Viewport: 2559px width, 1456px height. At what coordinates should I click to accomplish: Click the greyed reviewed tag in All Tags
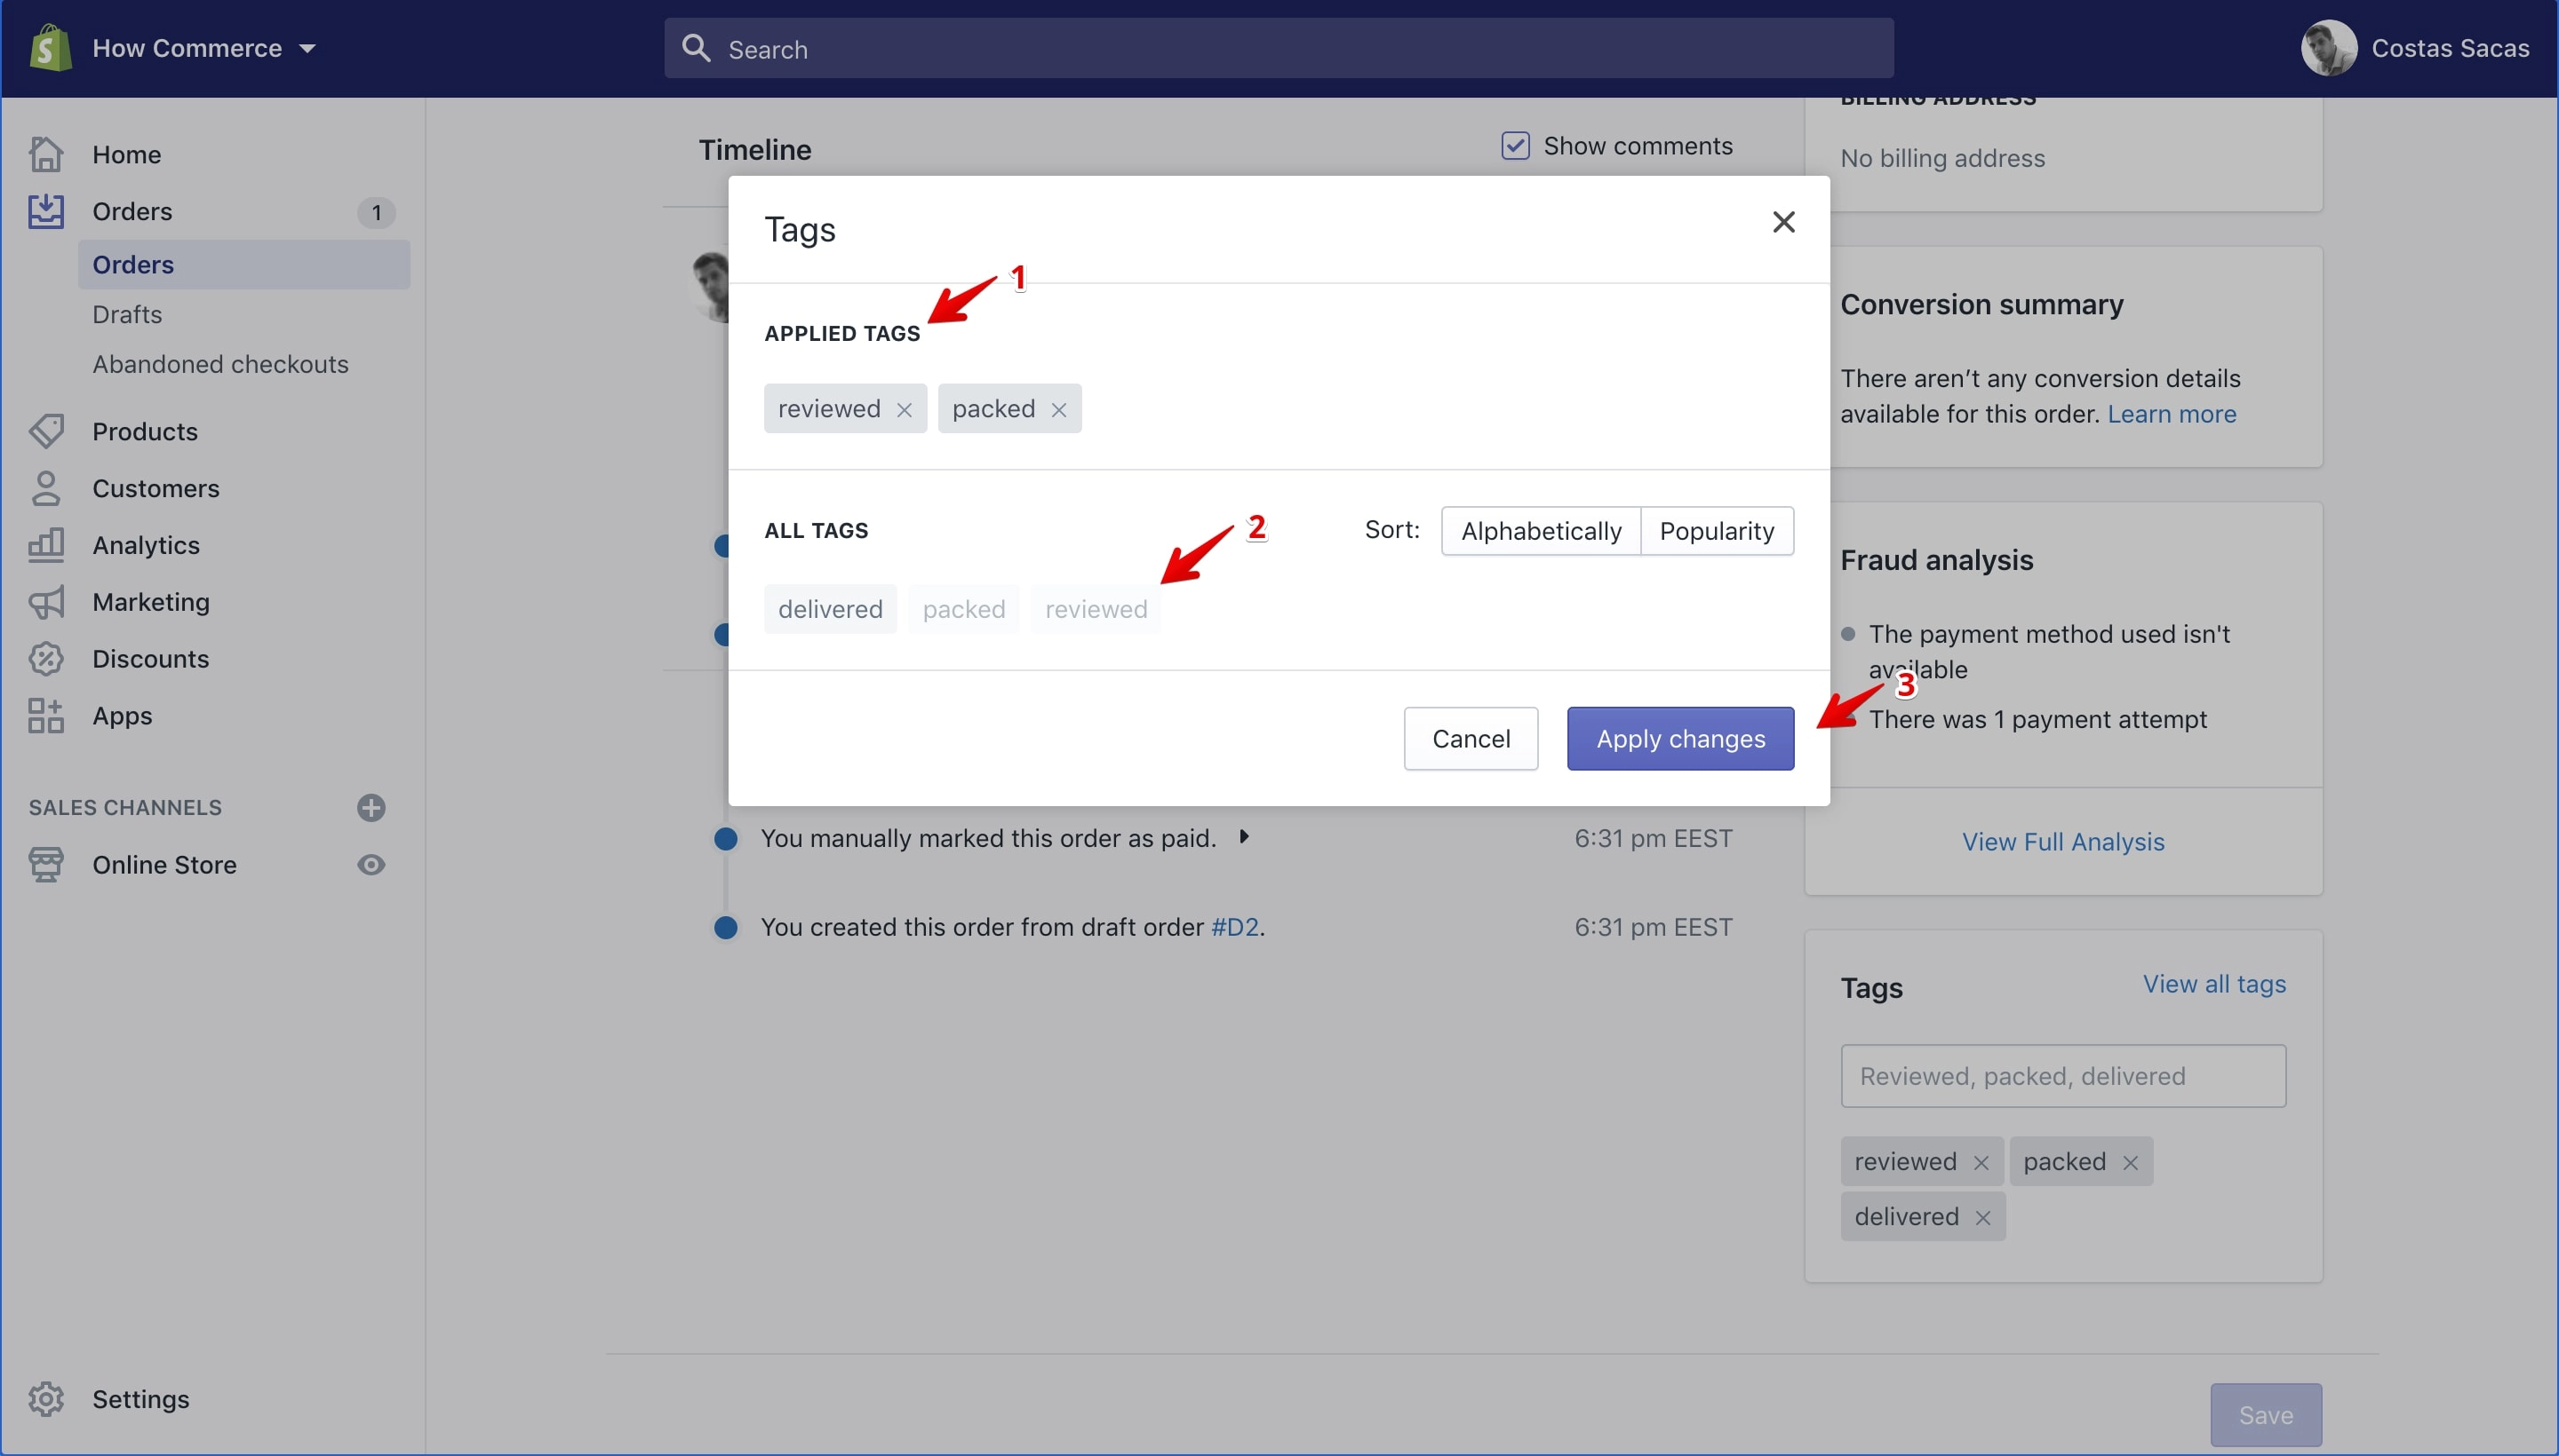1096,609
